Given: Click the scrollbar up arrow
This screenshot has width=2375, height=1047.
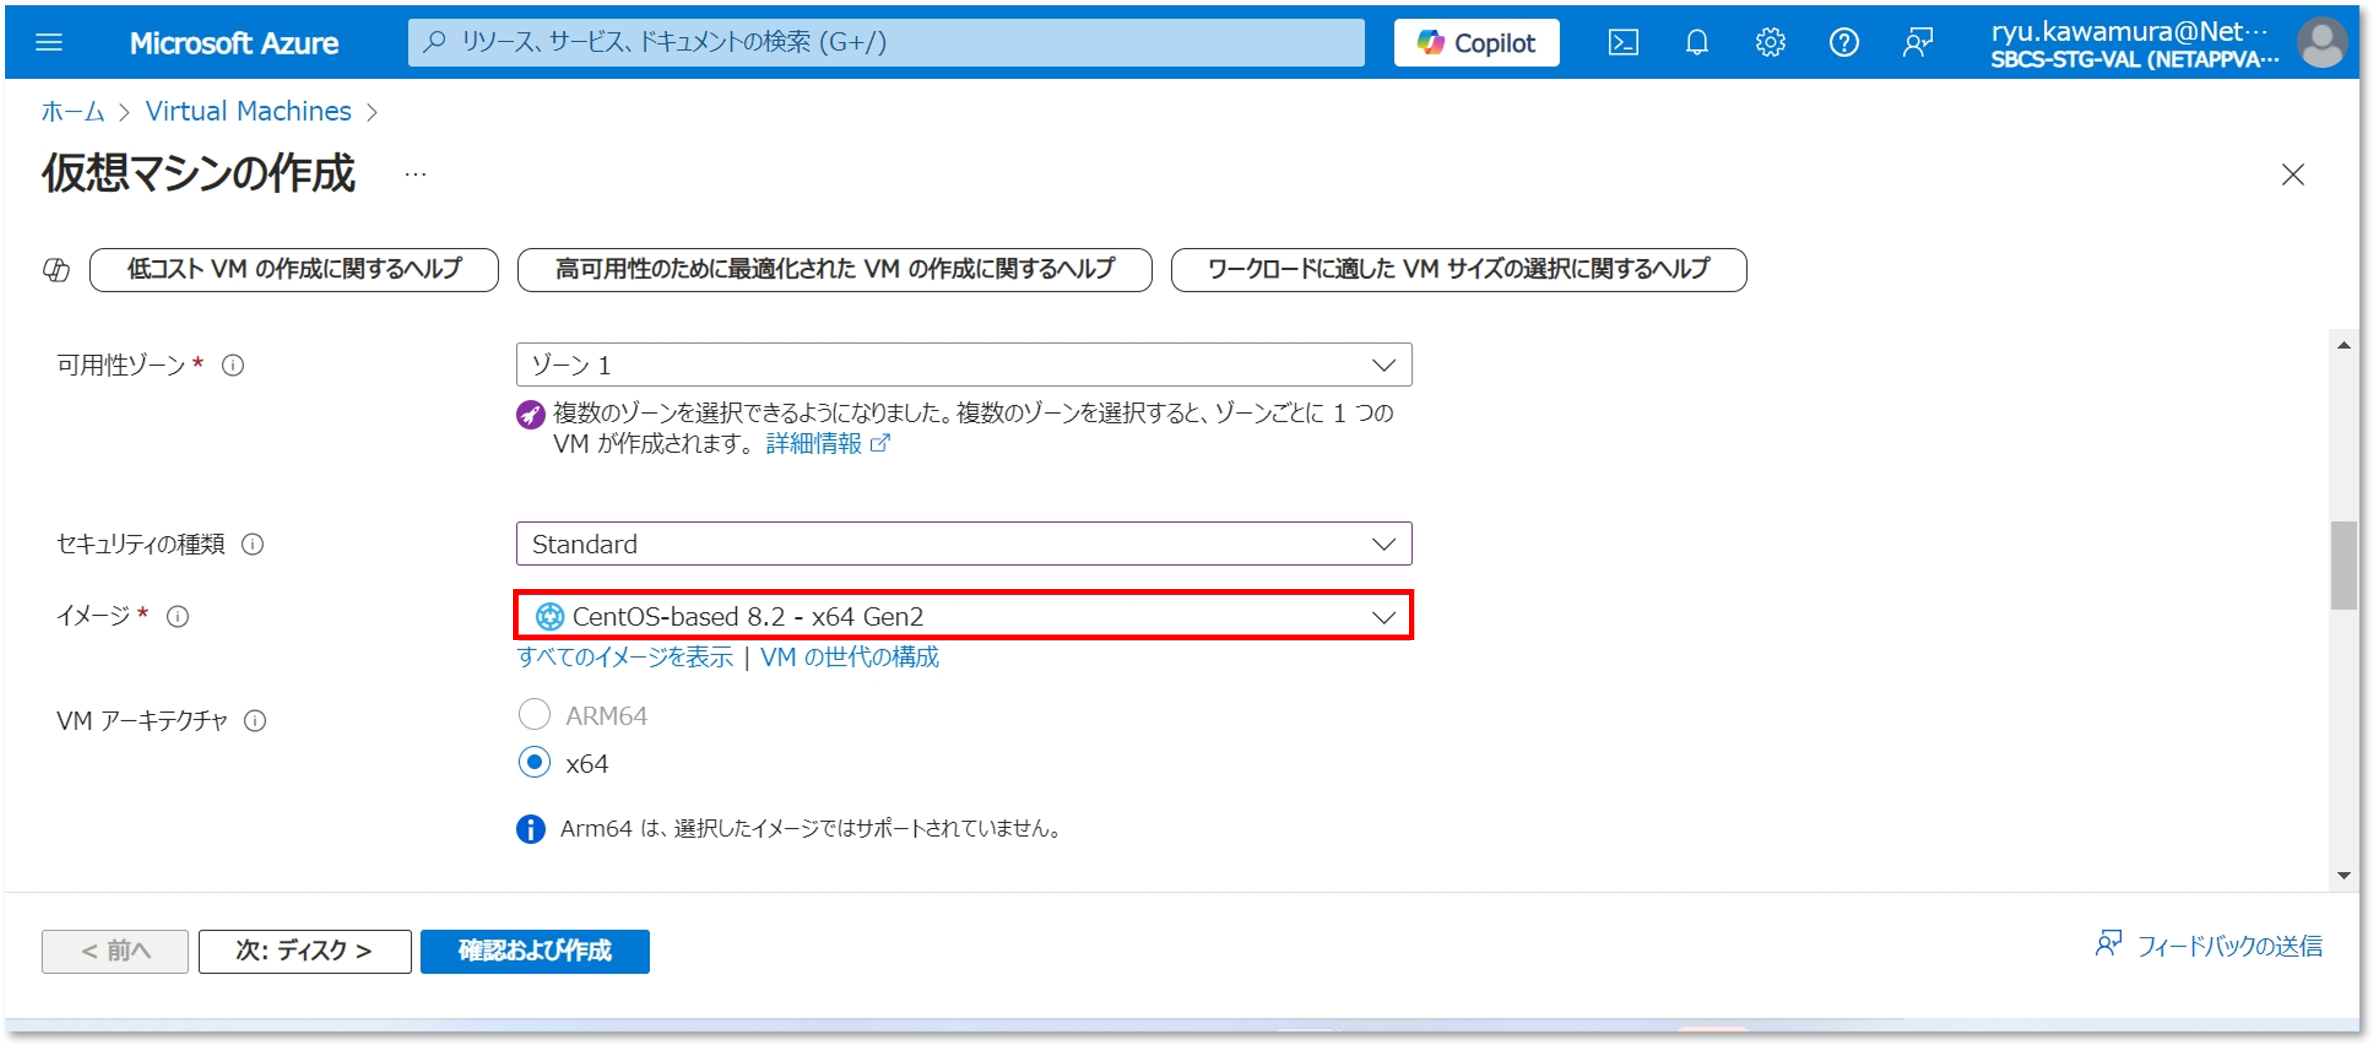Looking at the screenshot, I should tap(2343, 346).
